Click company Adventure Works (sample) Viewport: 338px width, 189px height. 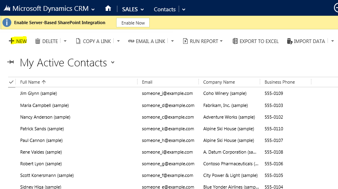[x=229, y=117]
